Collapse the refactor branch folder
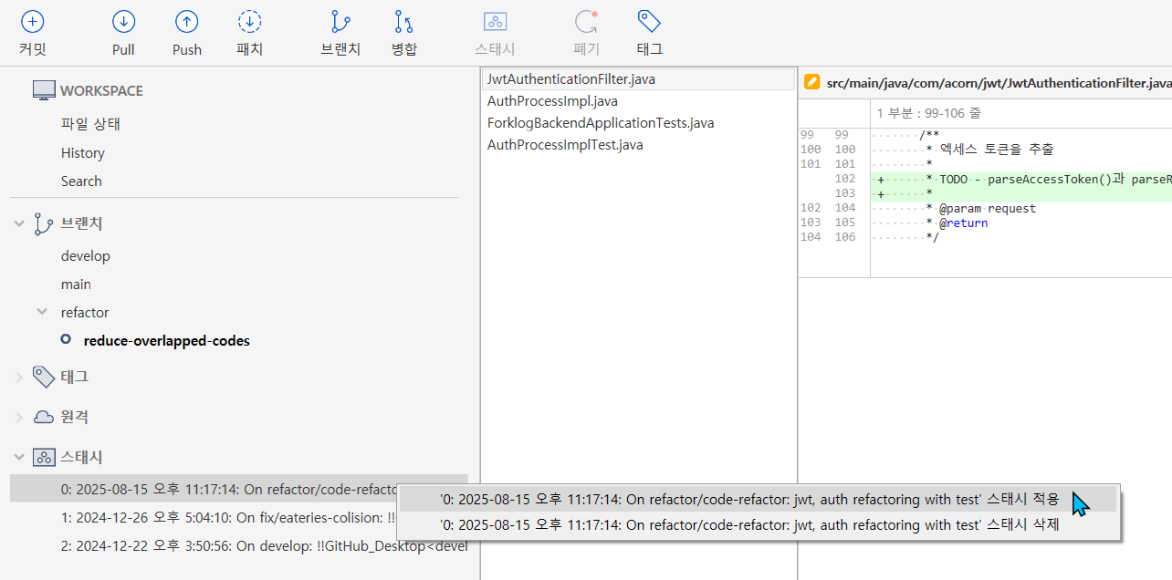 [41, 312]
